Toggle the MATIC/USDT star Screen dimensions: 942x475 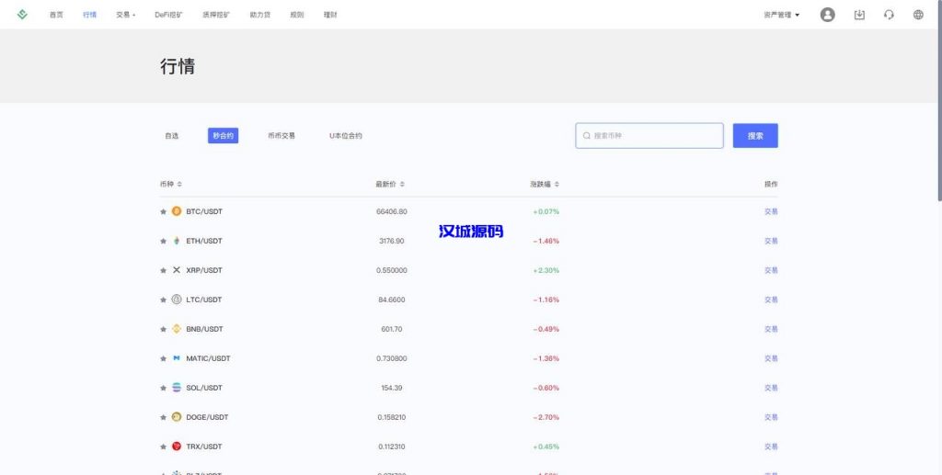click(163, 358)
